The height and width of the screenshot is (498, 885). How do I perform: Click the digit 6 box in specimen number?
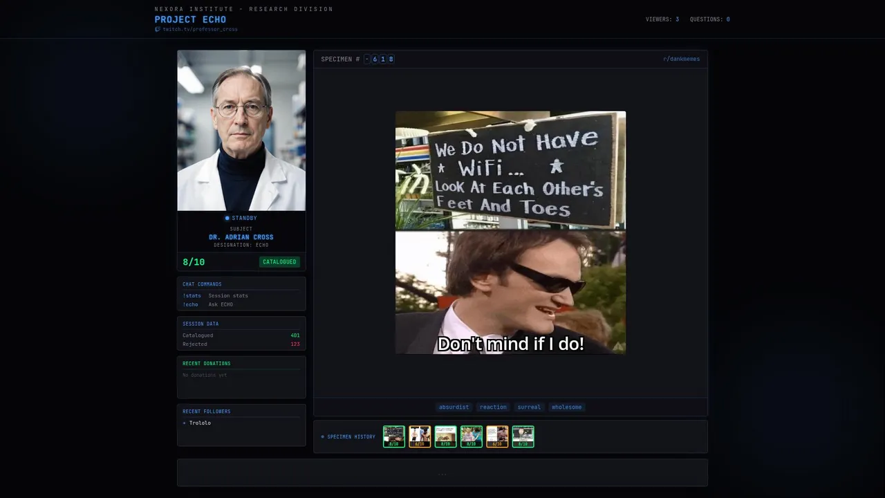[375, 59]
